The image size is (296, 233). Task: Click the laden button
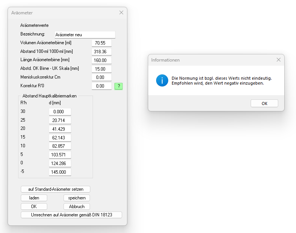click(34, 198)
